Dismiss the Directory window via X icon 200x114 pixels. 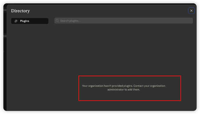tap(191, 11)
